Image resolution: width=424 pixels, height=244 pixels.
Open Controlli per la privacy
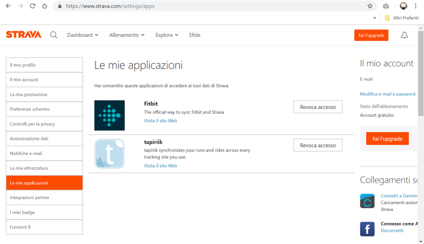[44, 124]
